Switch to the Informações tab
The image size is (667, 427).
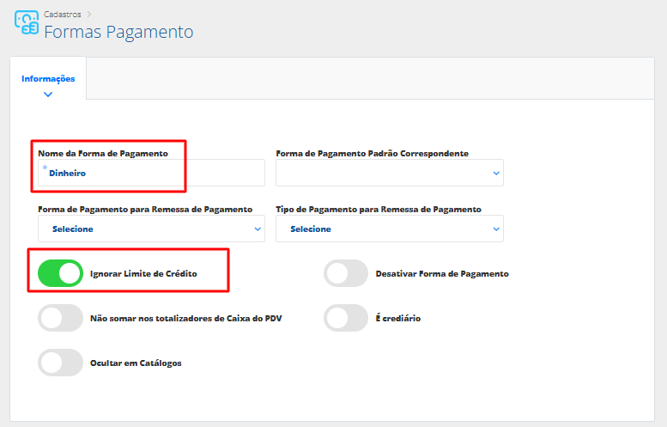pyautogui.click(x=48, y=79)
